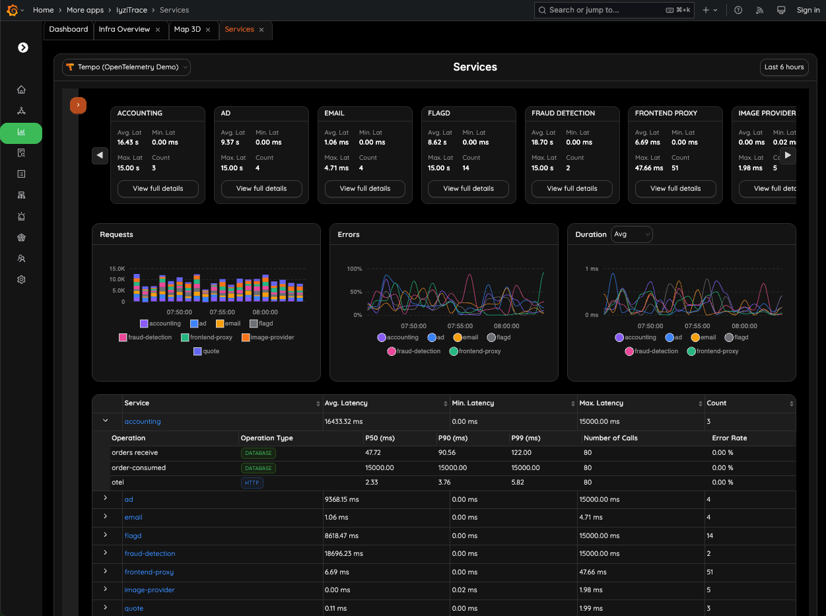Image resolution: width=826 pixels, height=616 pixels.
Task: Click View full details for FLAGD service
Action: tap(468, 188)
